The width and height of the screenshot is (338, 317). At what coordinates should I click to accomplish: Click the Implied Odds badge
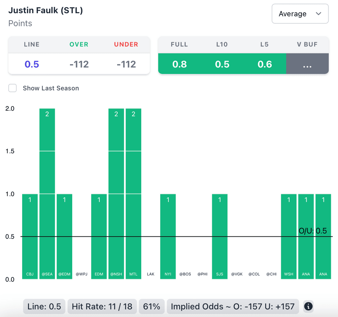tap(233, 306)
